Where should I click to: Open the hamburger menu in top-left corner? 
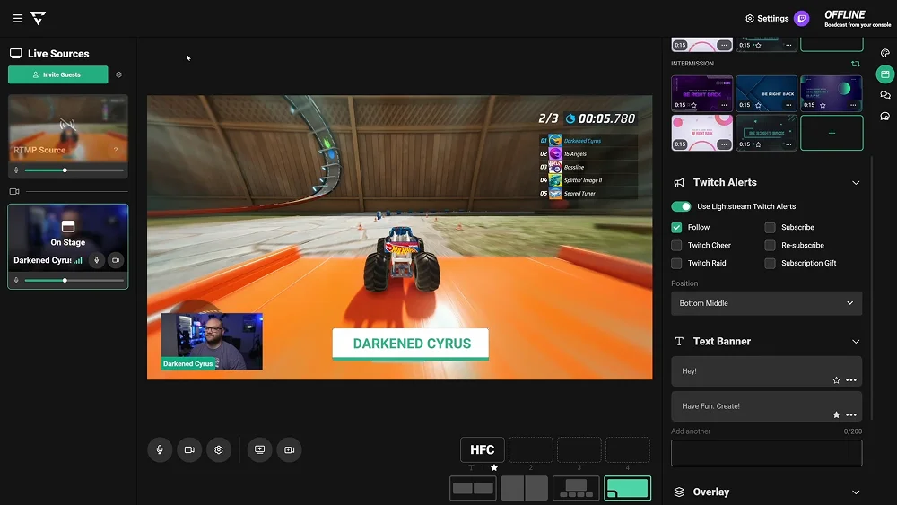[x=18, y=18]
